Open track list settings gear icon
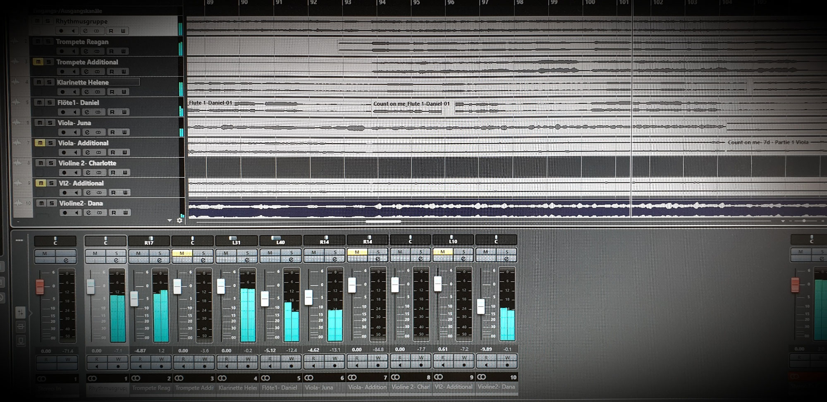Viewport: 827px width, 402px height. point(179,220)
